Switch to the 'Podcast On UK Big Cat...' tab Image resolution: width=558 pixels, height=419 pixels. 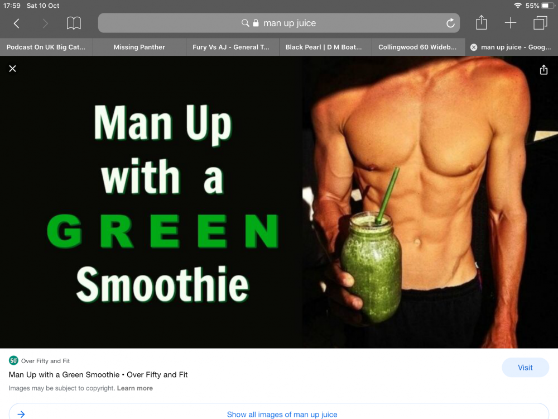pyautogui.click(x=46, y=47)
